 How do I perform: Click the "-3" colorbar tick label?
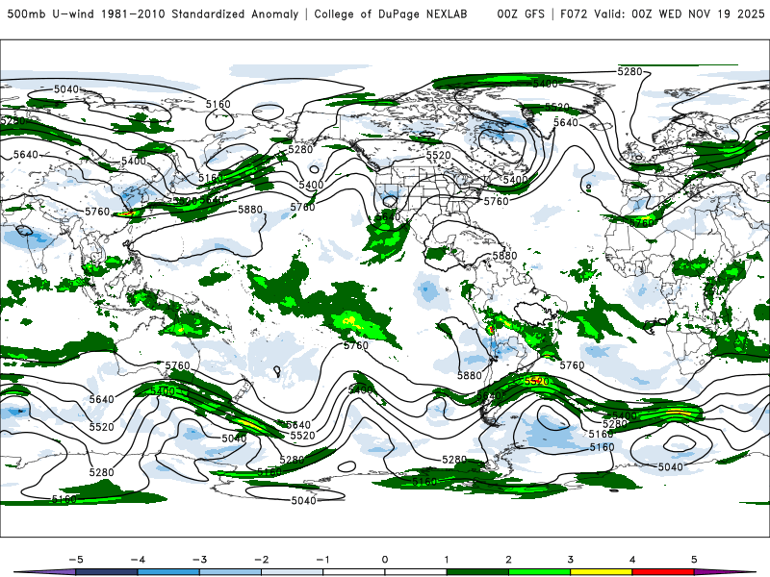199,560
